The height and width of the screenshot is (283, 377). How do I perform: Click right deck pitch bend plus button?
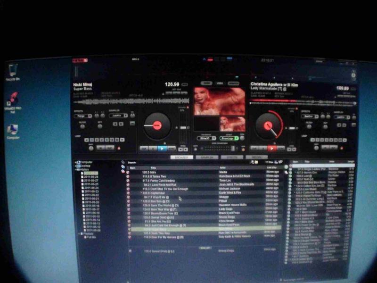[x=294, y=150]
